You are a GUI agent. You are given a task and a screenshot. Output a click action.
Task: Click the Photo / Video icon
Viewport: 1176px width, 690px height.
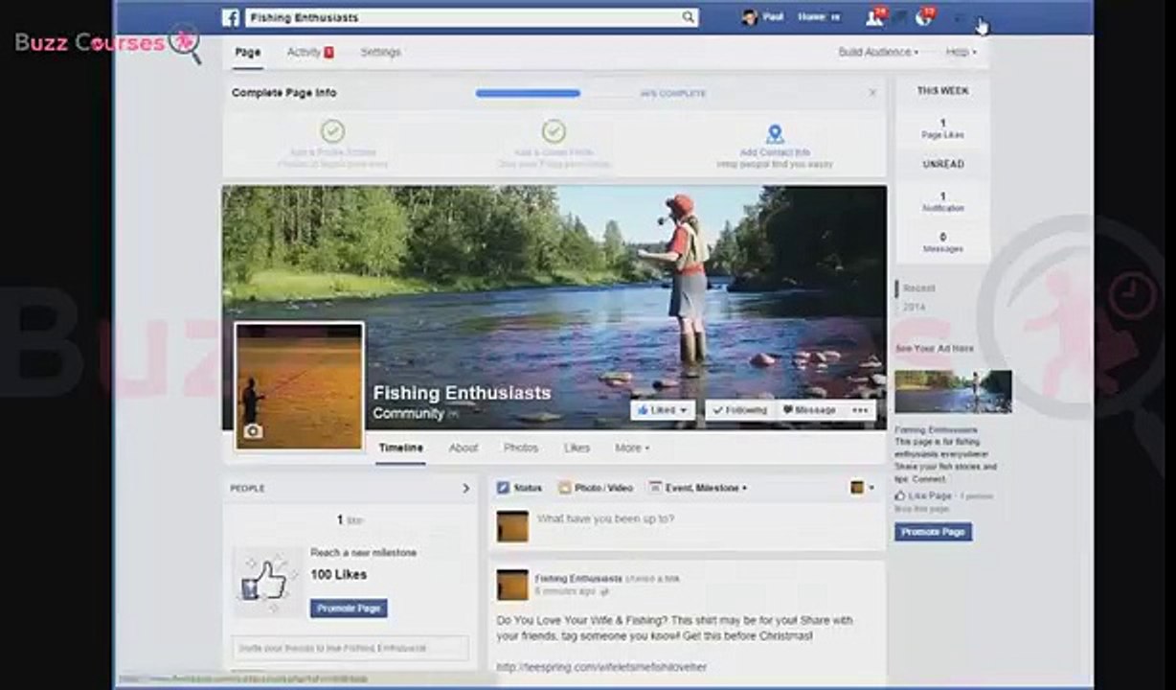click(x=564, y=488)
